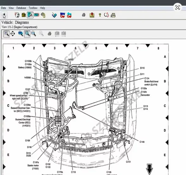186x175 pixels.
Task: Click the brown garage building toolbar icon
Action: tap(24, 15)
